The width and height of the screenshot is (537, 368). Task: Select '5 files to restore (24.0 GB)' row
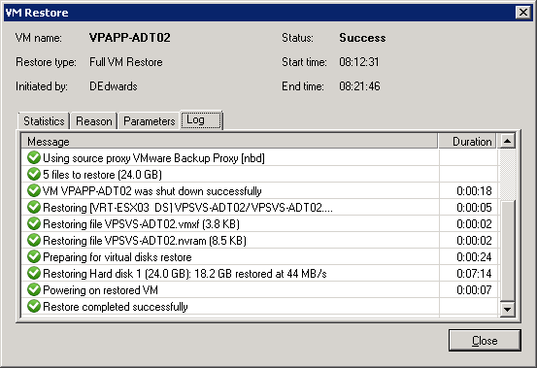click(x=259, y=174)
